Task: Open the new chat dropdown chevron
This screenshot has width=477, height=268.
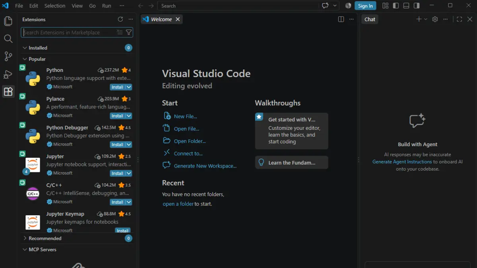Action: (426, 19)
